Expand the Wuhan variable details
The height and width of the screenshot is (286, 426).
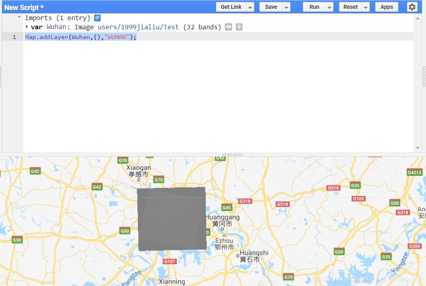26,27
